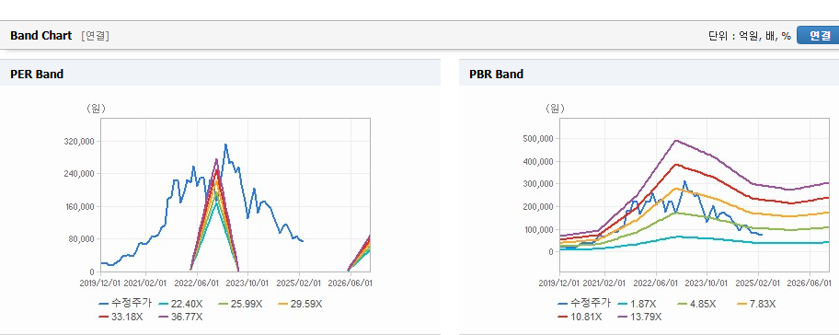This screenshot has height=335, width=839.
Task: Toggle 36.77X series in PER legend
Action: click(181, 317)
